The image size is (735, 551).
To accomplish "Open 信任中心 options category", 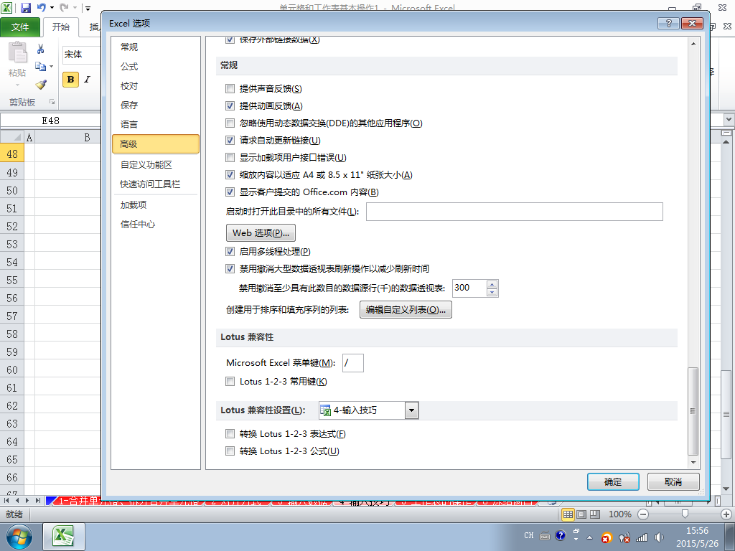I will click(156, 225).
